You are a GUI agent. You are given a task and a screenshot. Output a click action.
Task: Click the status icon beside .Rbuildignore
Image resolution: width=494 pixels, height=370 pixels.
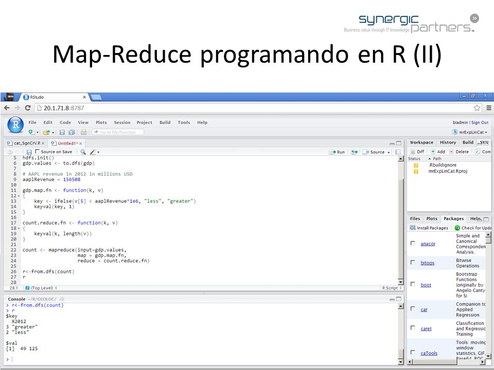(416, 165)
